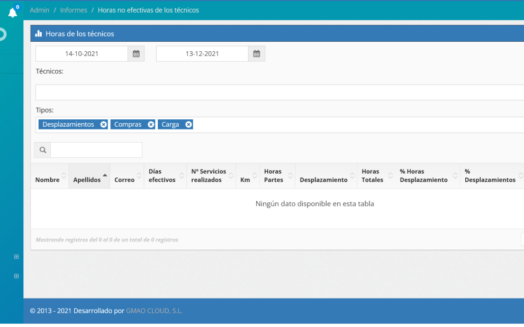Remove the Desplazamientos filter tag
Screen dimensions: 524x327
click(x=103, y=124)
